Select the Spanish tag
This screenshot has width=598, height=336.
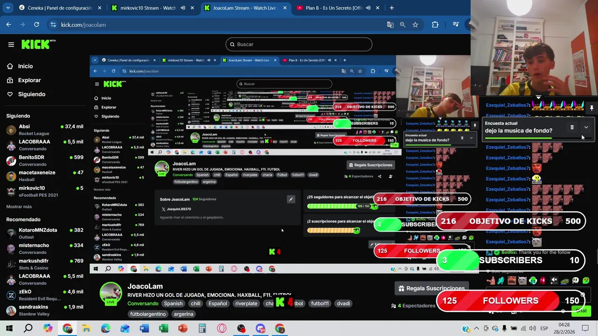click(173, 303)
